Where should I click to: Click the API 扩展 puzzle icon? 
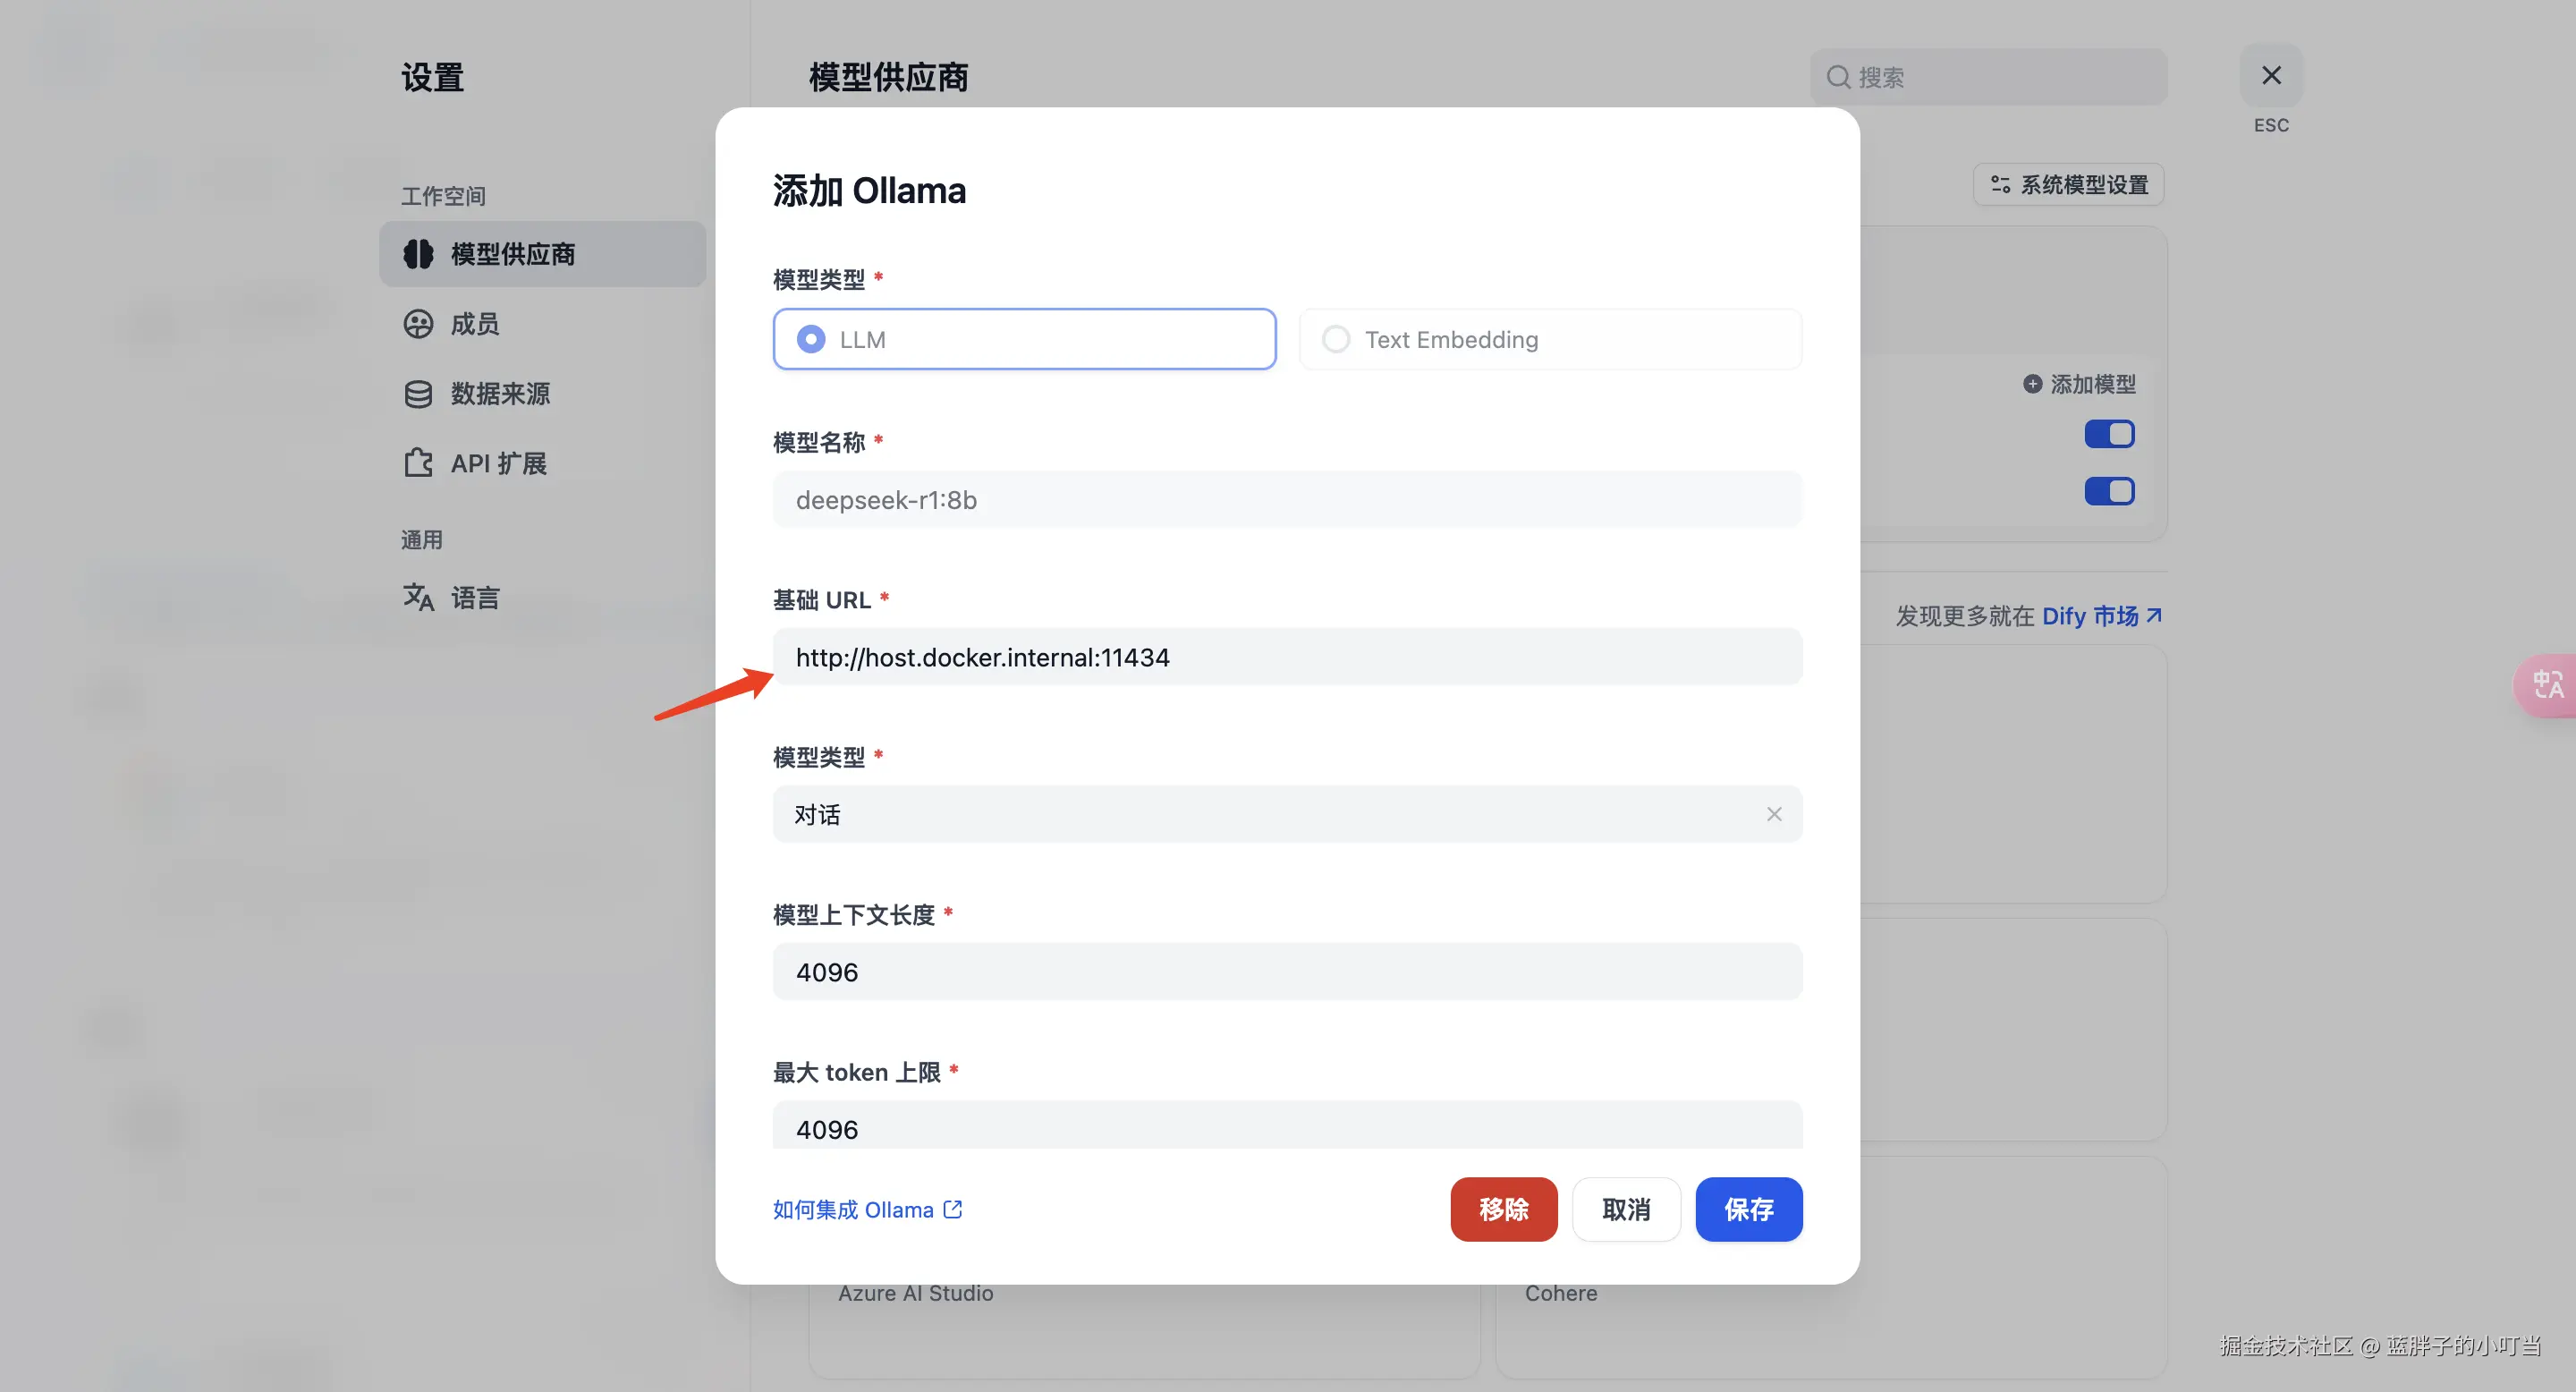point(418,463)
